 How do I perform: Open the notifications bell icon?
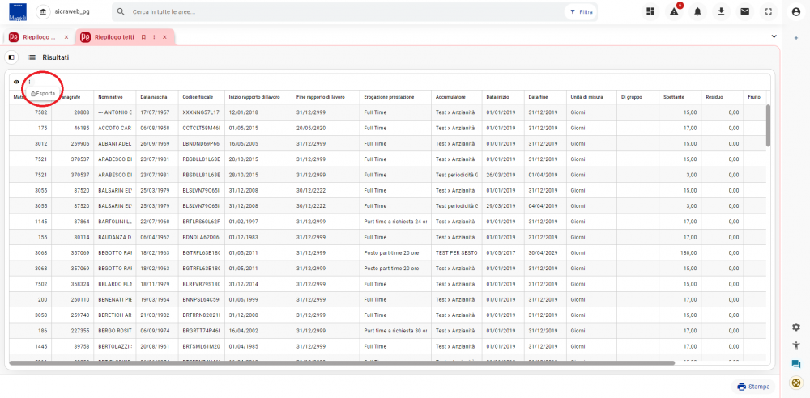coord(698,11)
